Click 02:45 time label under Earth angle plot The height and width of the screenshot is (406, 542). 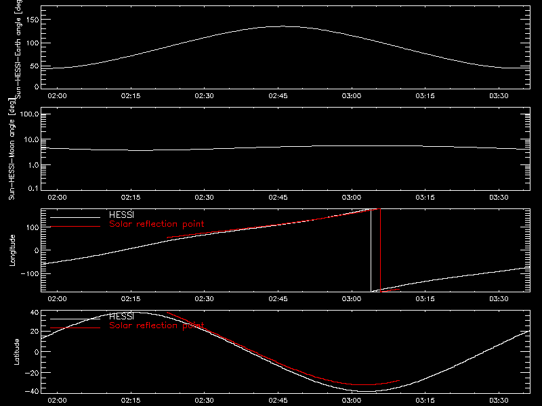(x=278, y=96)
